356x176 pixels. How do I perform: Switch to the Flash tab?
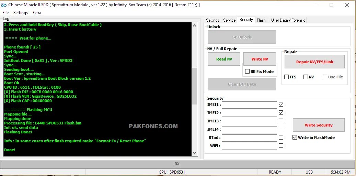click(x=261, y=20)
